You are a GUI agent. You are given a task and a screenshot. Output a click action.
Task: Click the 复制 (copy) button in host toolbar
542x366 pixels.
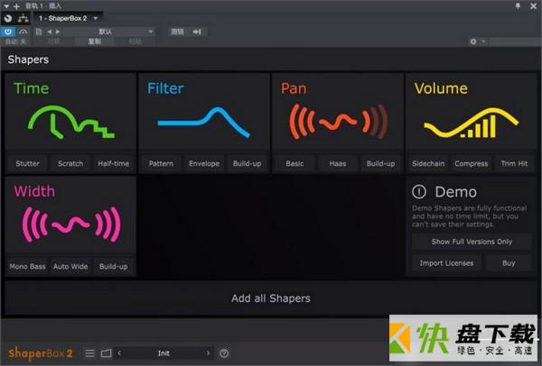point(94,41)
